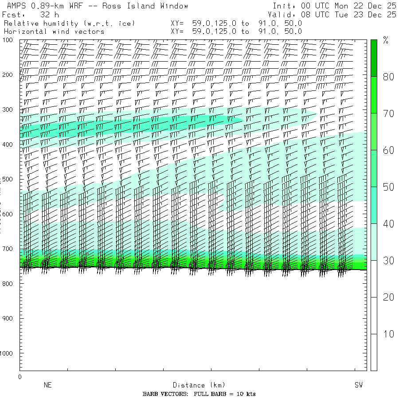
Task: Click the pressure axis label 700
Action: point(8,249)
